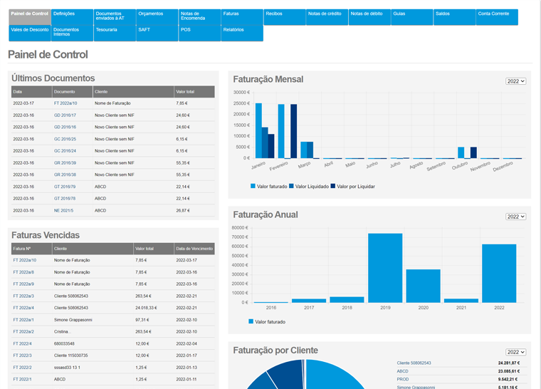Open the Relatórios tab
This screenshot has width=541, height=389.
242,33
